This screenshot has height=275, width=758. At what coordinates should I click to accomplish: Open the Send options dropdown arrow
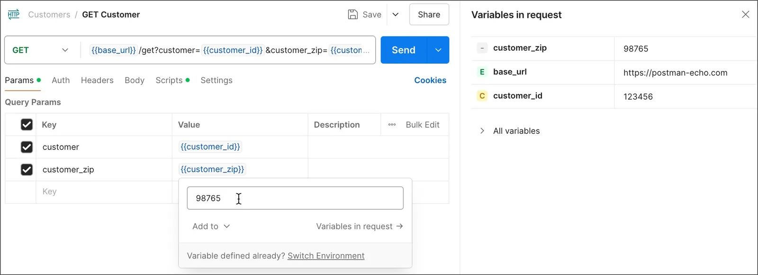(x=438, y=50)
